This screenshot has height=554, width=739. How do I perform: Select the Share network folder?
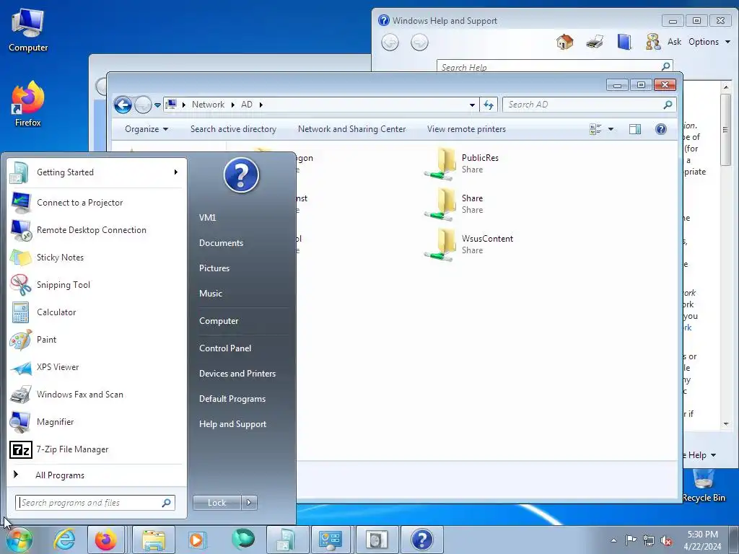[455, 204]
